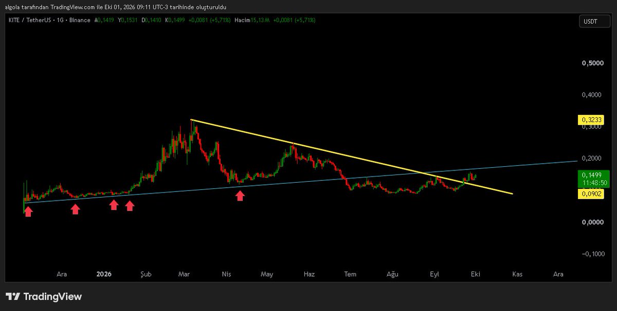Click the Haz month label on time axis

[x=309, y=274]
